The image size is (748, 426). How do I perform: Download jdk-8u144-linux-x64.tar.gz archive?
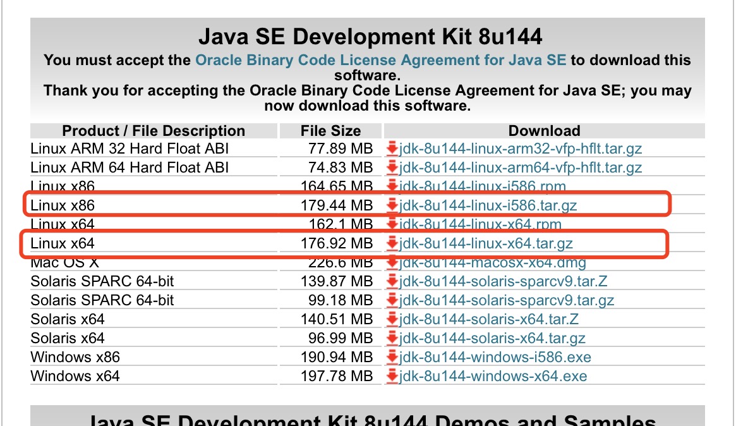pos(486,243)
